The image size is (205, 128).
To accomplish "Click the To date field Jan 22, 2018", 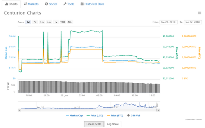I will [193, 22].
